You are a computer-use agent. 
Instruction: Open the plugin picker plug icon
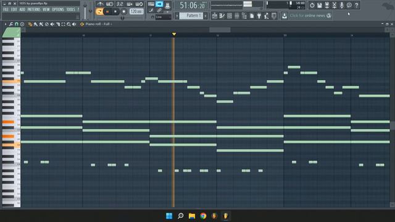[x=259, y=16]
